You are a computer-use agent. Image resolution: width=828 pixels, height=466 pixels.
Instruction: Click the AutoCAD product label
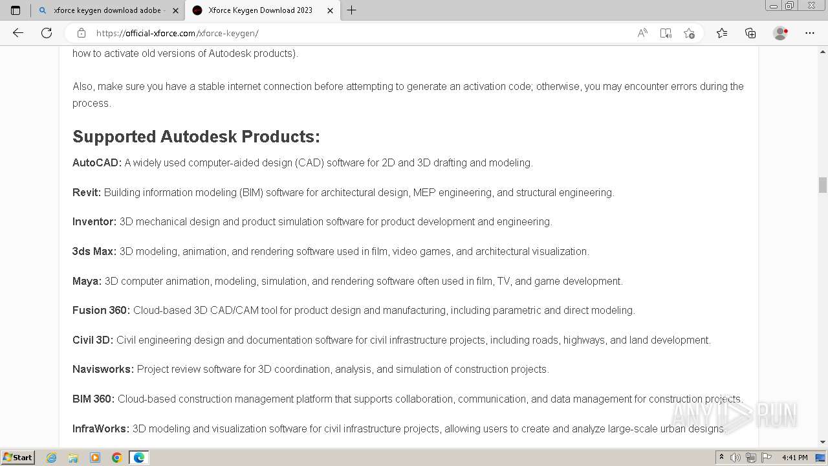97,163
